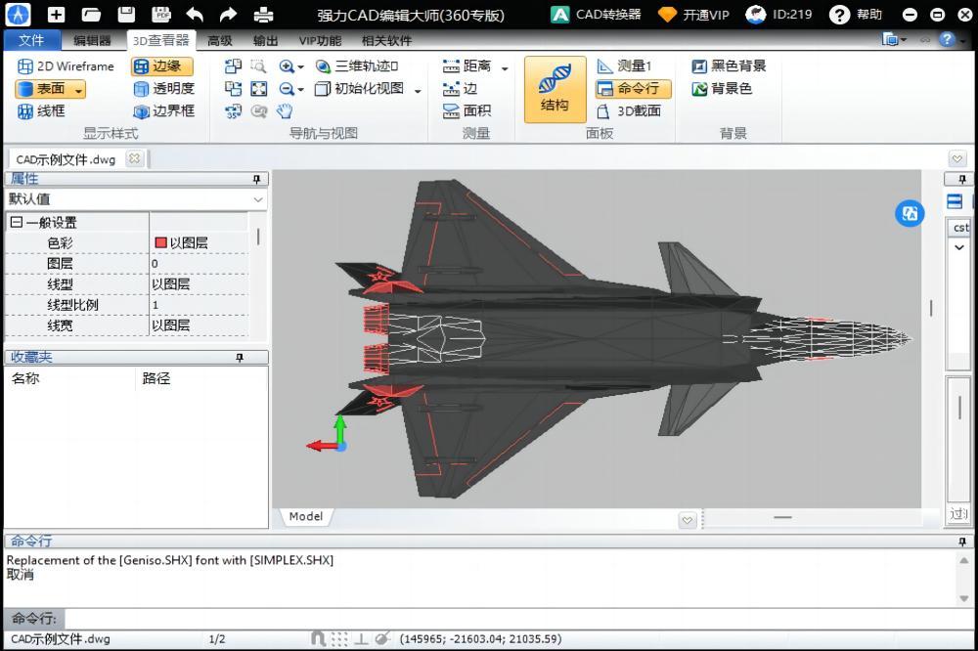Screen dimensions: 978x651
Task: Select the 面积 area measurement tool
Action: pos(467,110)
